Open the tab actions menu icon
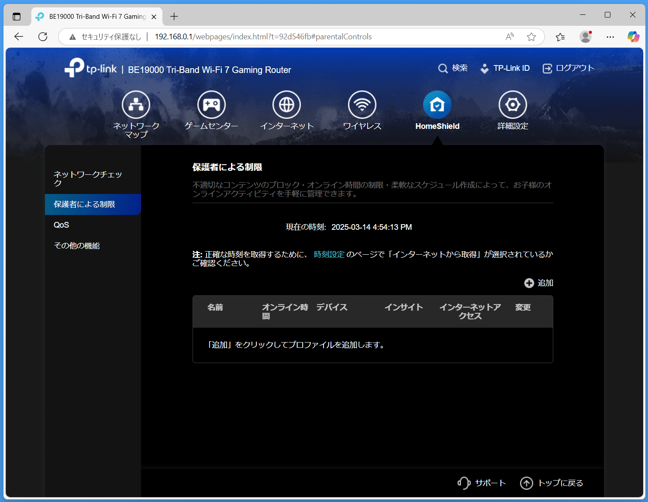 17,17
